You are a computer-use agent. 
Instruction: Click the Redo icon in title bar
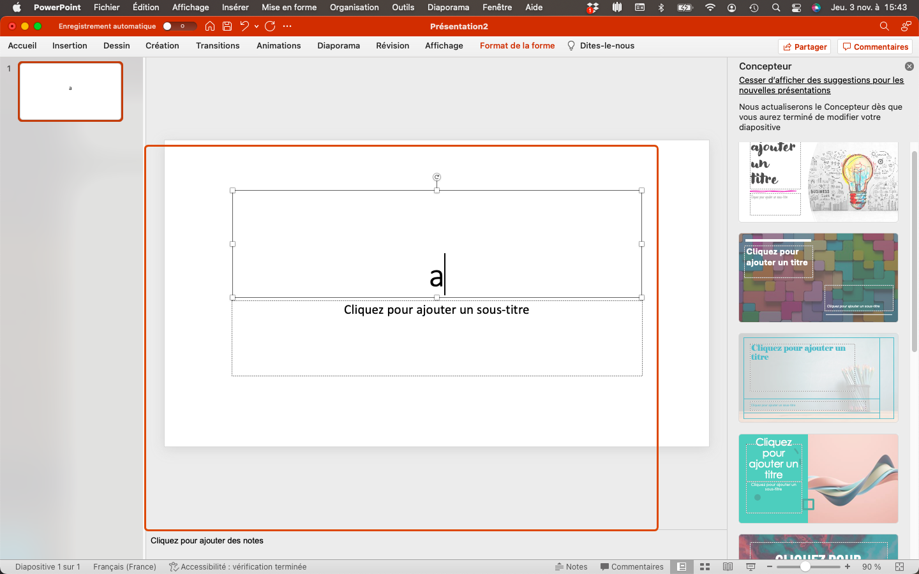[x=270, y=26]
